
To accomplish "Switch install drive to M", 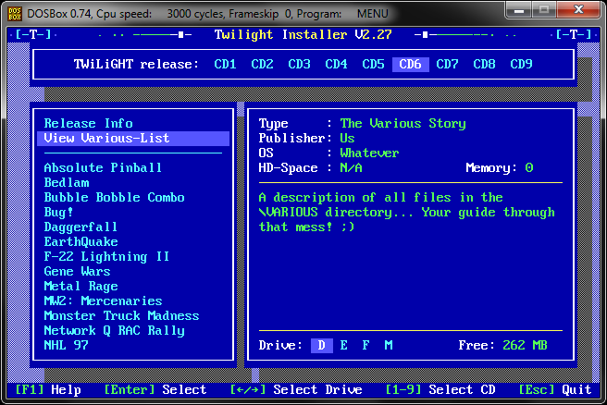I will (389, 346).
